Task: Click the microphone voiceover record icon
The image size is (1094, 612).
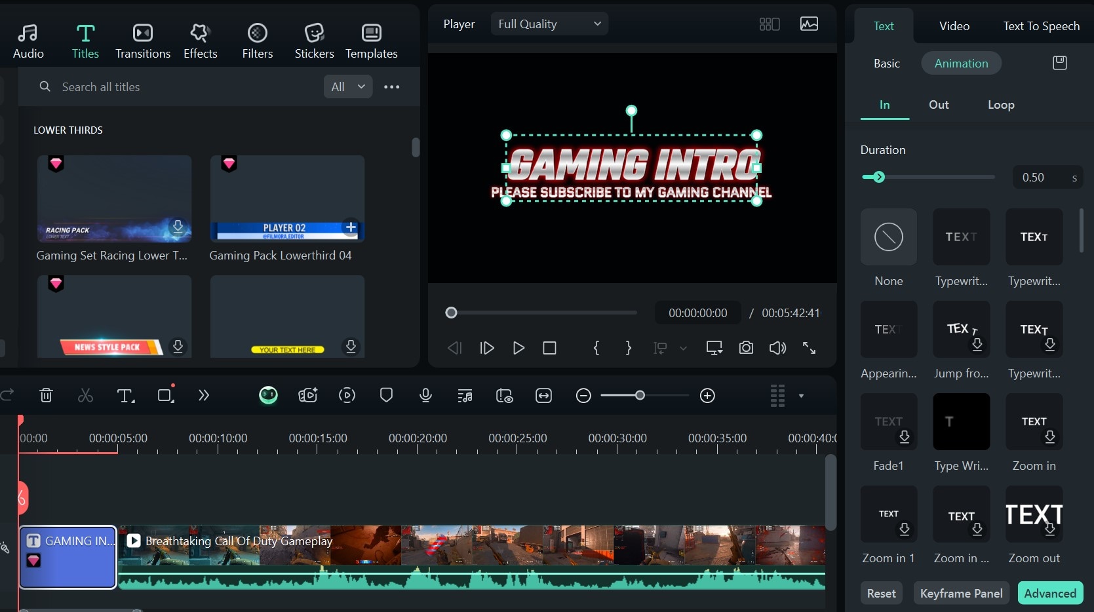Action: (x=425, y=395)
